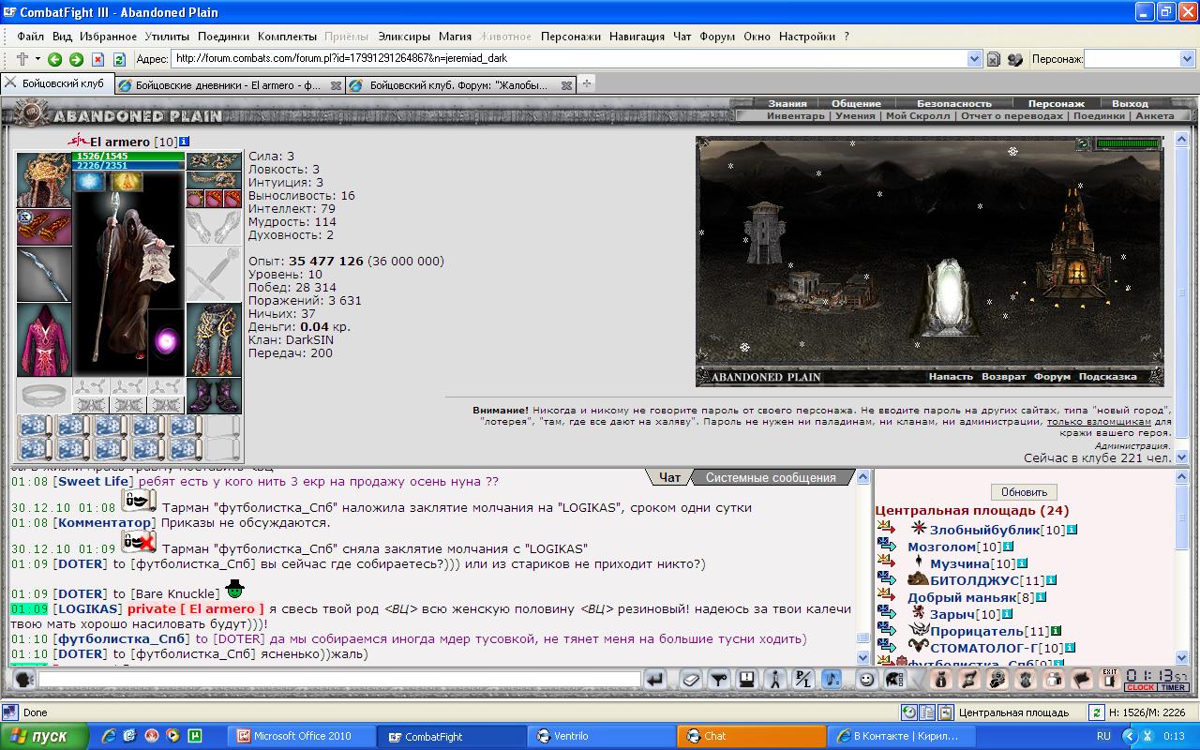This screenshot has width=1200, height=750.
Task: Click the player list scrollbar down arrow
Action: tap(1179, 658)
